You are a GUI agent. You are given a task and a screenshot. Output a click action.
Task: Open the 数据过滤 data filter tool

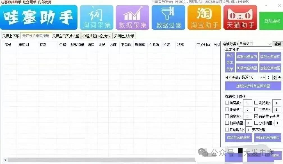point(168,17)
